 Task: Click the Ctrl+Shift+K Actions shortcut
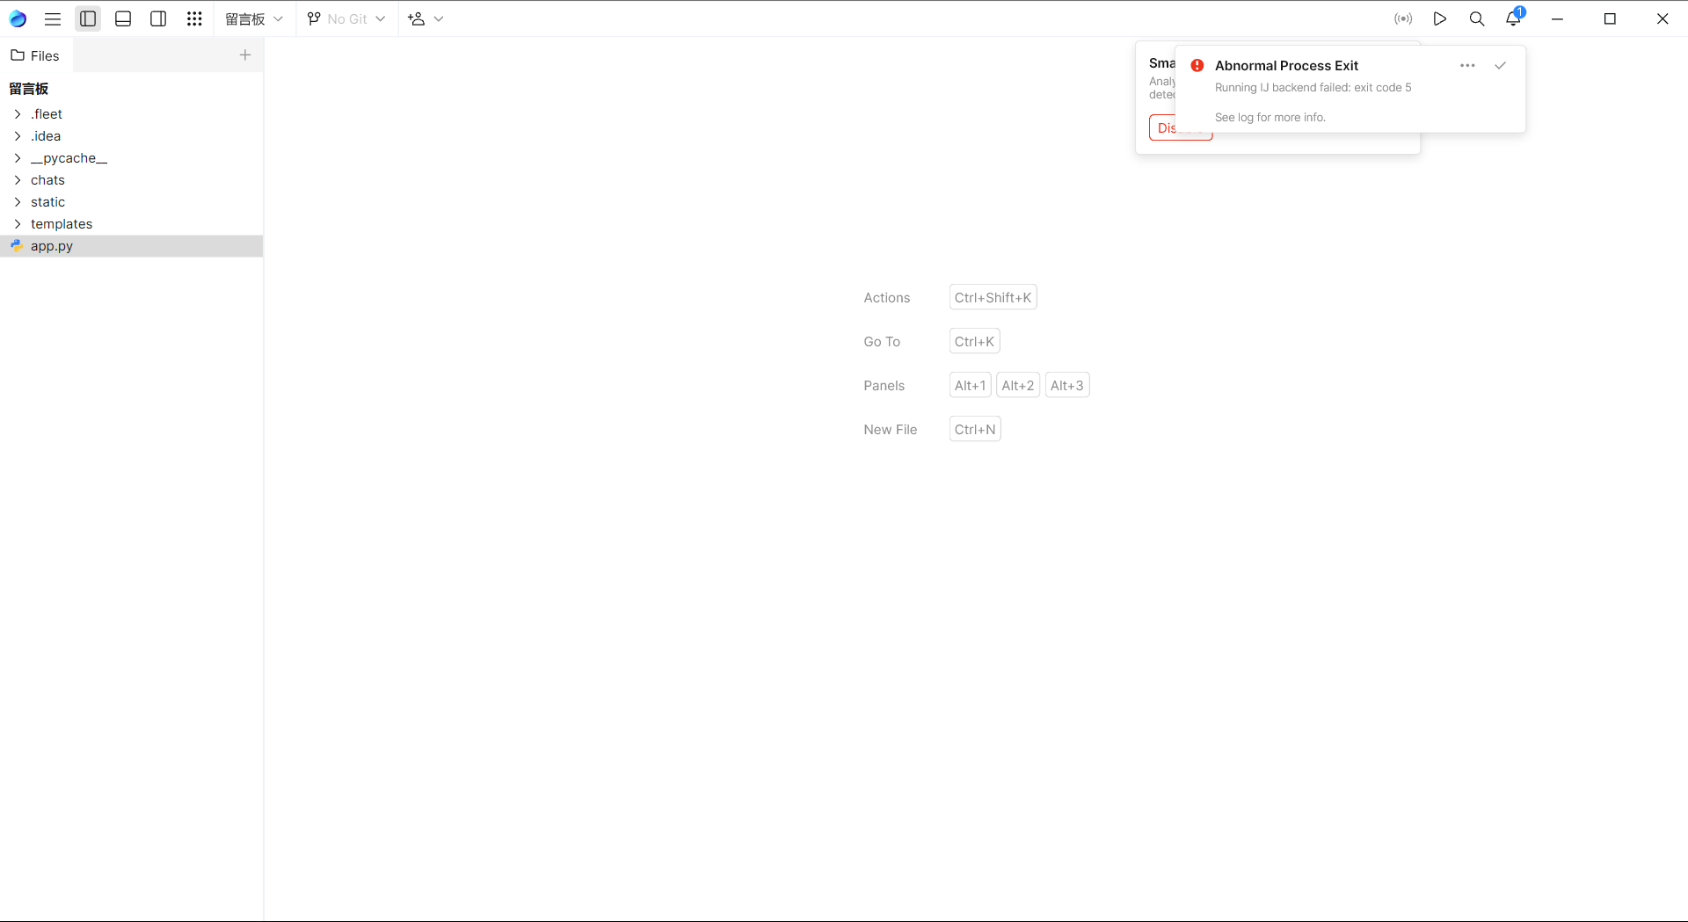[x=993, y=298]
